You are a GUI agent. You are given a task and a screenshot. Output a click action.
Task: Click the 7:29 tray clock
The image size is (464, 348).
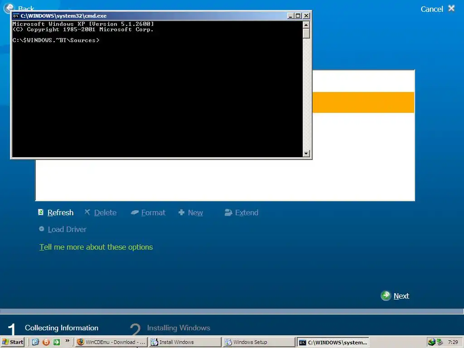(x=453, y=342)
